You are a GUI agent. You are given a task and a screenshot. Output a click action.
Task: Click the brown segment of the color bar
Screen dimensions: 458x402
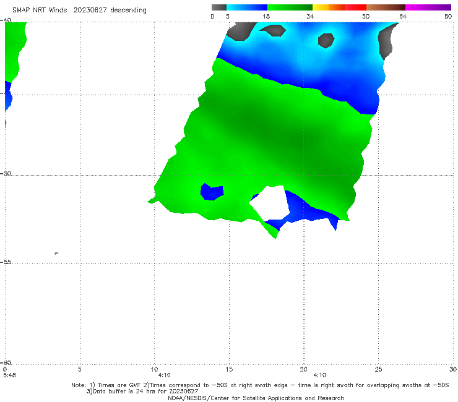point(386,7)
